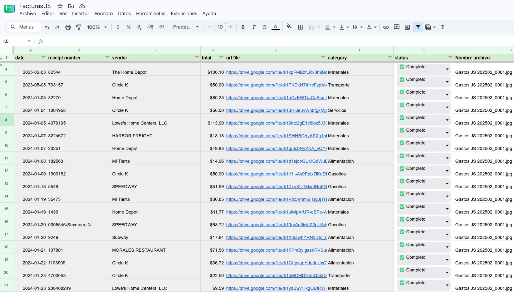
Task: Open the fill color picker
Action: [289, 27]
